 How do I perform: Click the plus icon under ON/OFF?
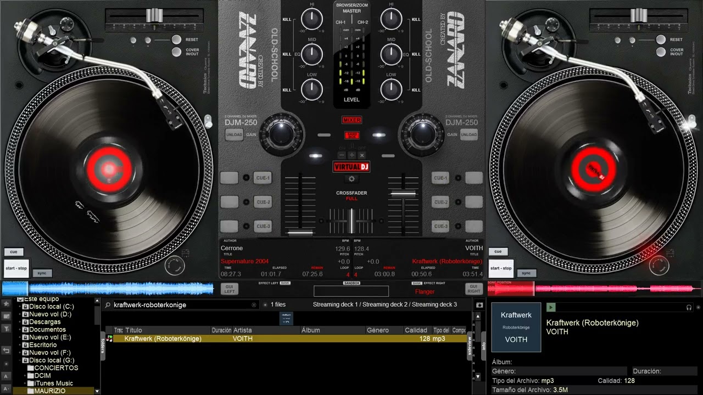click(x=351, y=156)
